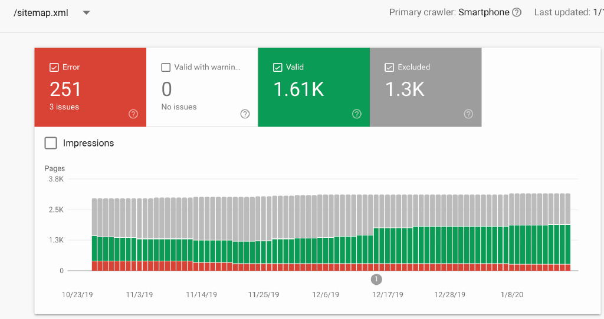This screenshot has height=319, width=604.
Task: Select the Valid with warnings count of 0
Action: pos(167,89)
